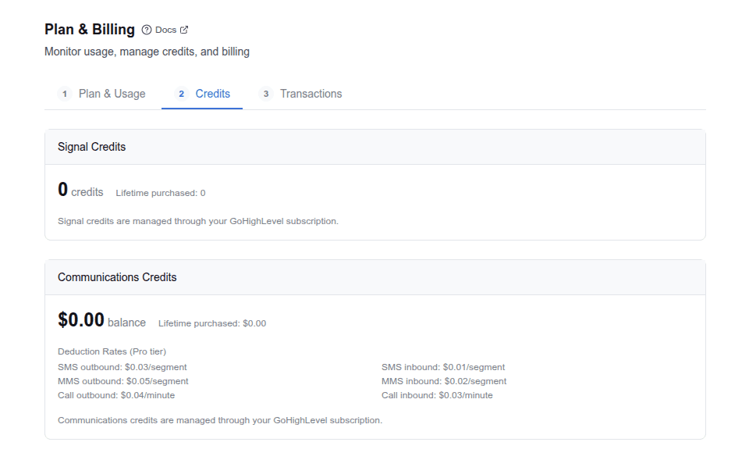Click the "1" step circle on Plan & Usage

point(64,93)
